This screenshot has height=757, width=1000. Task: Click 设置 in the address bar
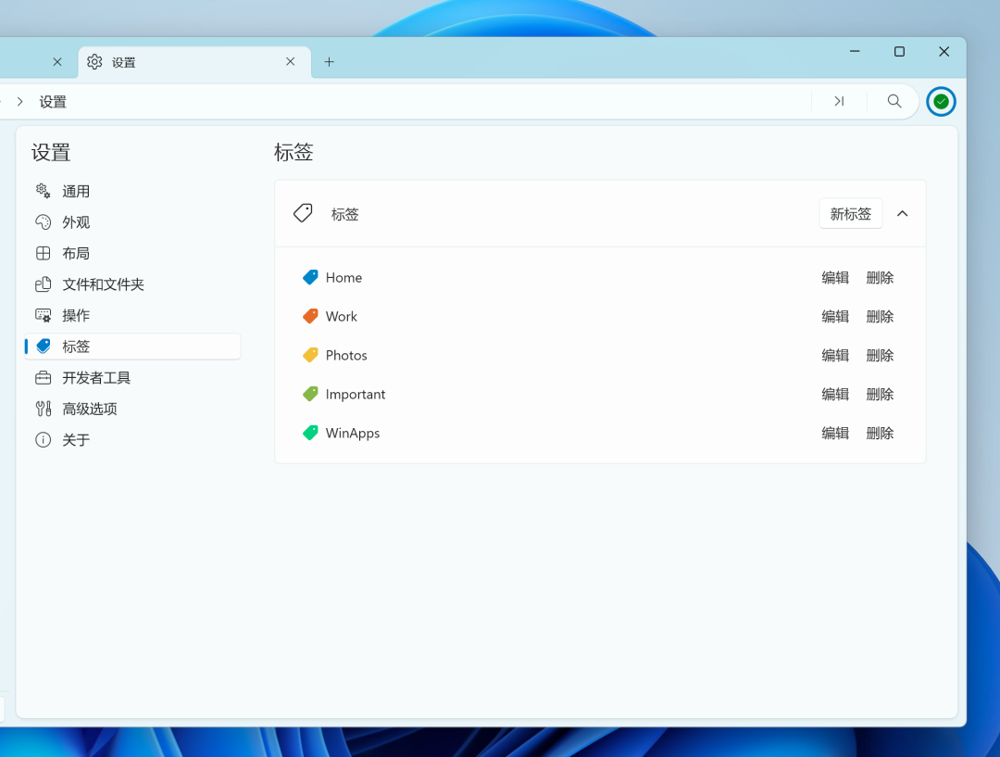coord(53,102)
